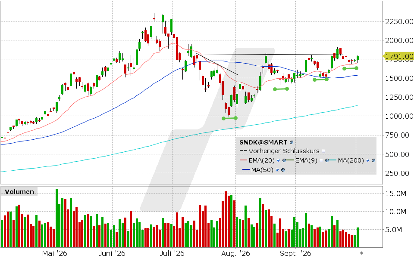This screenshot has height=258, width=414.
Task: Uncheck the EMA(20) checkbox
Action: coord(279,160)
